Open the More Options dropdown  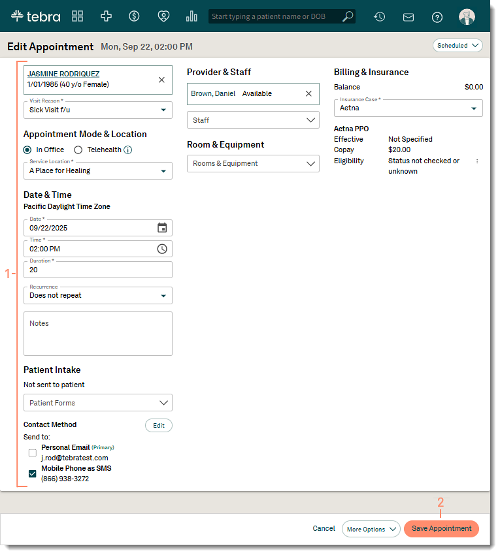pos(371,529)
